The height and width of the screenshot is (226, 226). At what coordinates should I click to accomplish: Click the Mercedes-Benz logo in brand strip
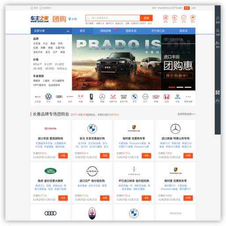click(x=102, y=97)
